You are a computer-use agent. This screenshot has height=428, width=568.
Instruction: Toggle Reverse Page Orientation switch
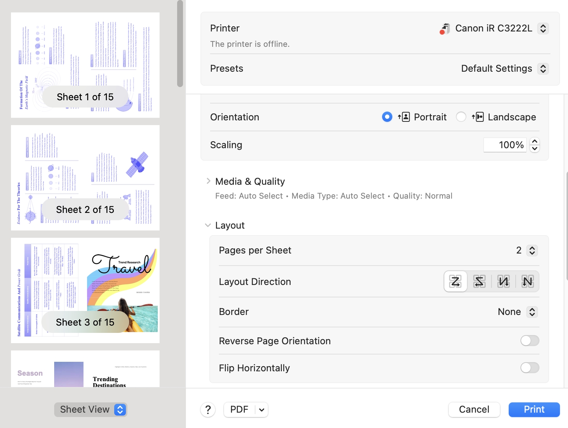pos(530,341)
